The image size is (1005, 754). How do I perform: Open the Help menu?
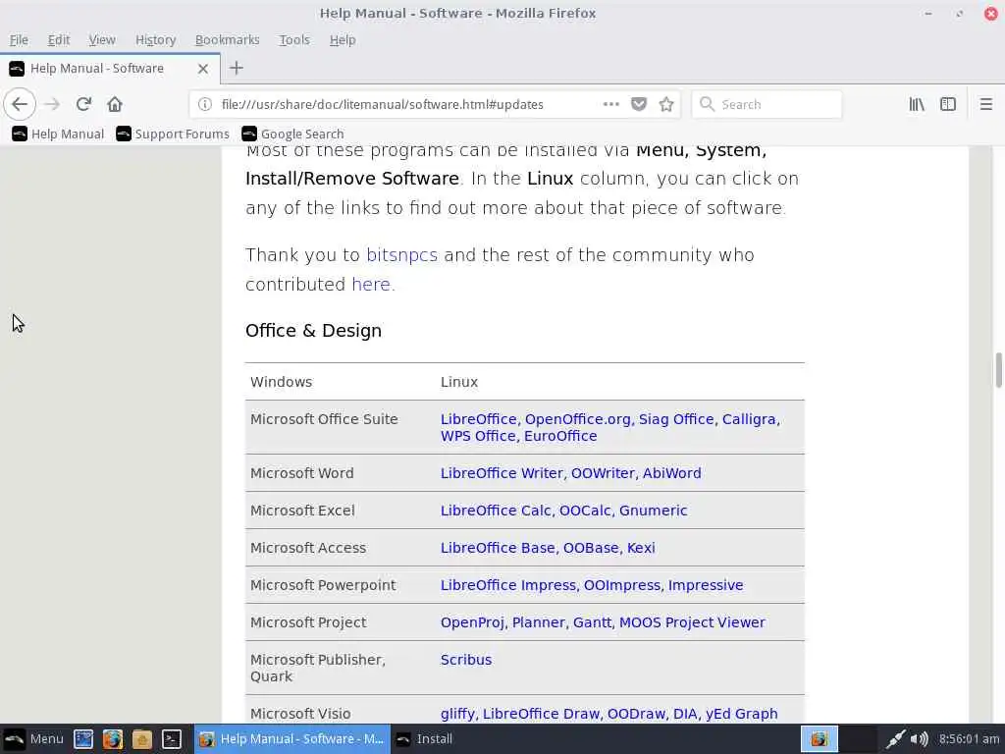coord(343,39)
